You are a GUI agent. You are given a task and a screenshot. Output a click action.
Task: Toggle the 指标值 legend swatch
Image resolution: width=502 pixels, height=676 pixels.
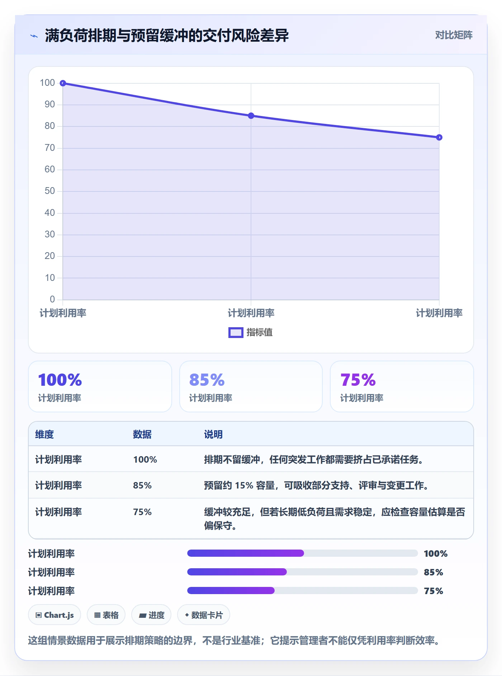coord(236,333)
